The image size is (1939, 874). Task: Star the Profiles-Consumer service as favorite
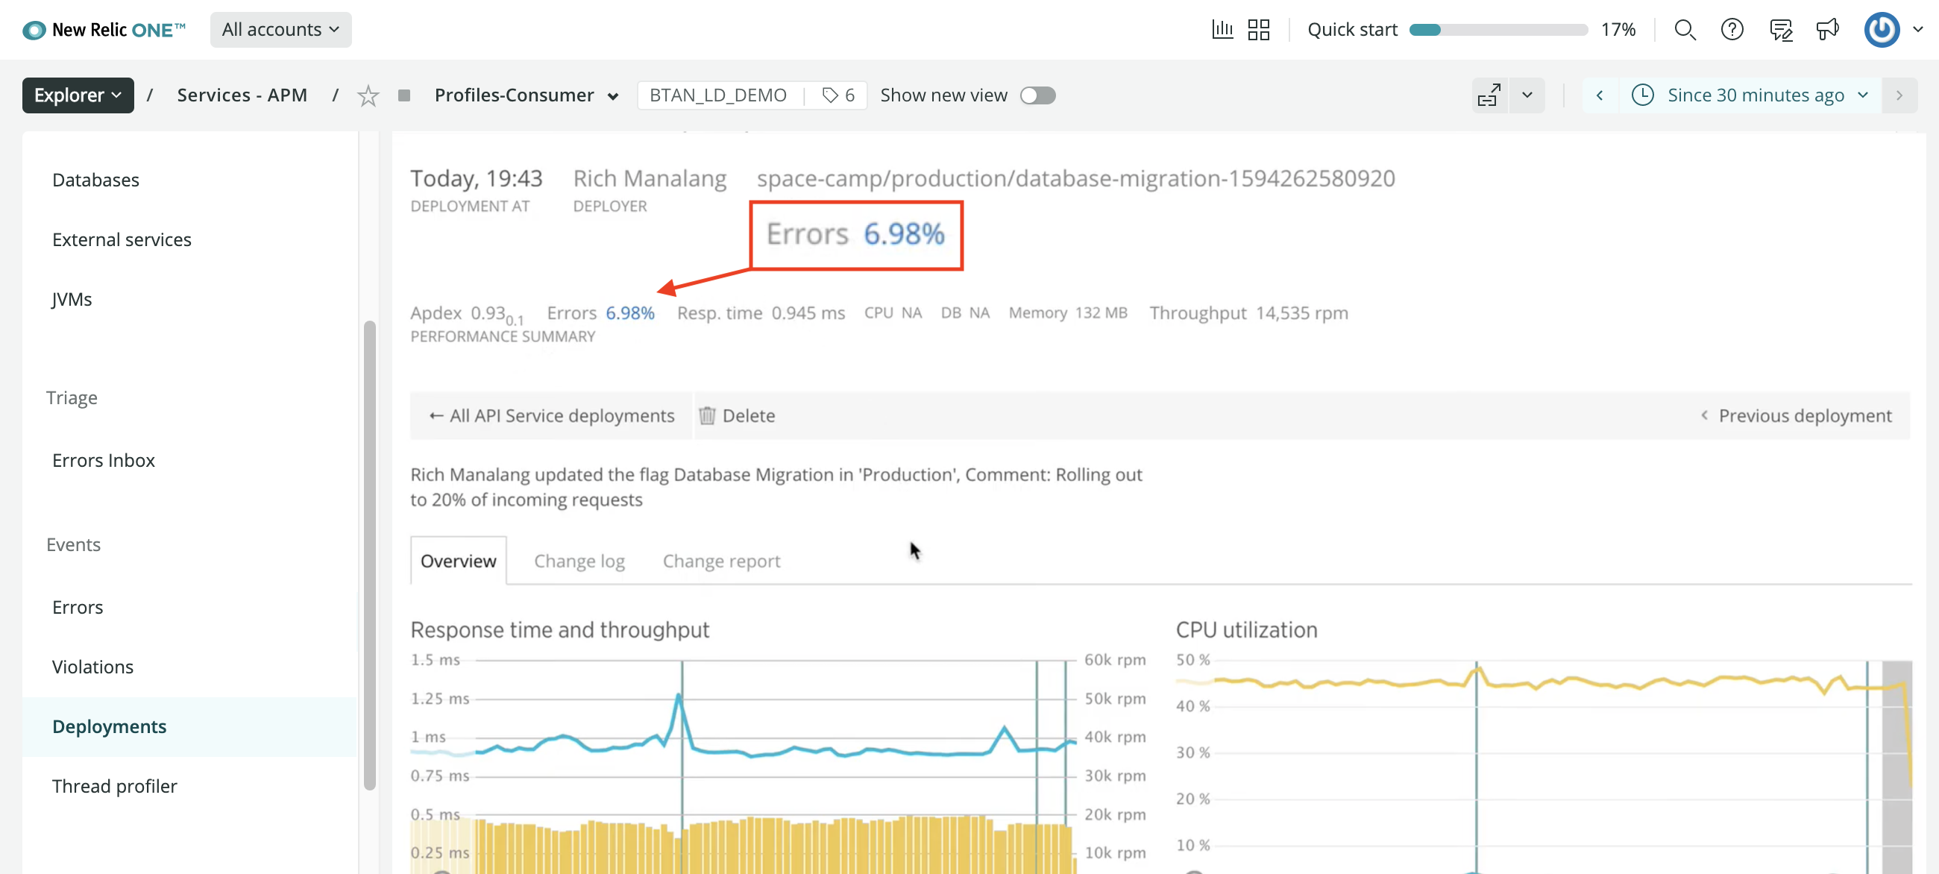[368, 95]
